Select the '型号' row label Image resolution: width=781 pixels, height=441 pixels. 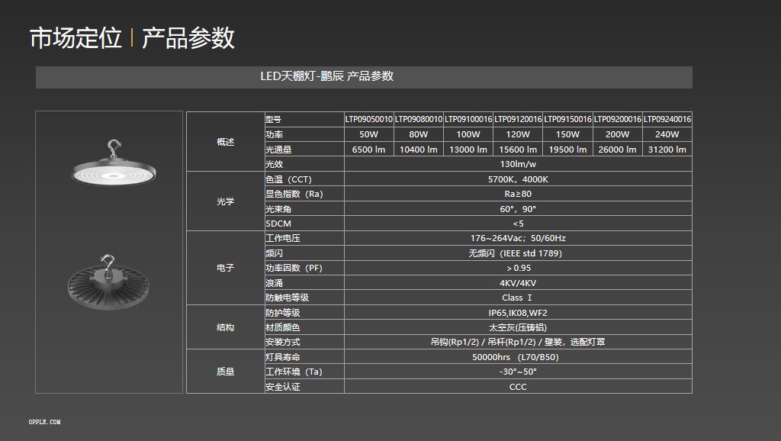(x=274, y=120)
